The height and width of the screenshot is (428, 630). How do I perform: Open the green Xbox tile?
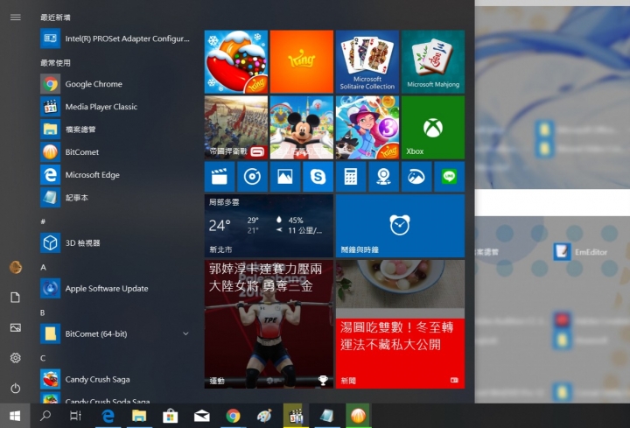433,128
